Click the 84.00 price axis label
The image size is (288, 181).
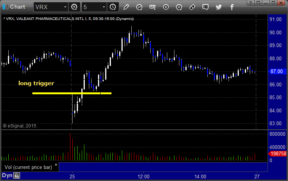click(x=276, y=110)
